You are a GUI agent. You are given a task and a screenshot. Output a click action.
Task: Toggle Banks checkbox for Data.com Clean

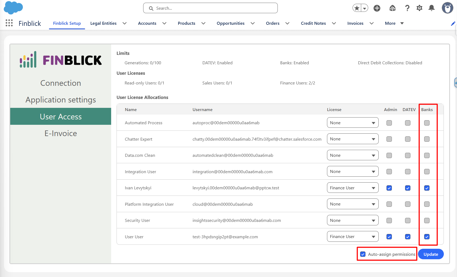[427, 155]
